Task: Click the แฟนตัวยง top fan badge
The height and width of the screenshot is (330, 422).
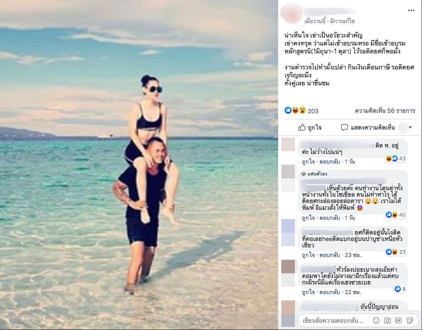Action: [x=314, y=174]
